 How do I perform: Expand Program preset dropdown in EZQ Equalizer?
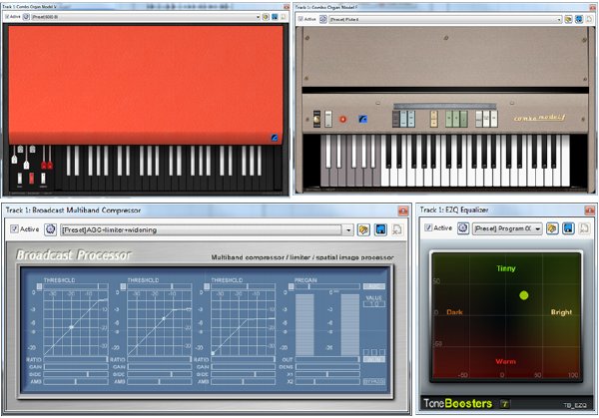click(x=538, y=228)
